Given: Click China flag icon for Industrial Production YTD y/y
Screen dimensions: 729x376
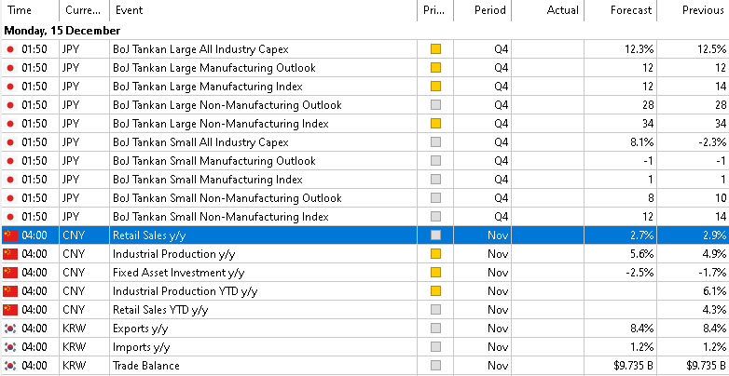Looking at the screenshot, I should (10, 291).
